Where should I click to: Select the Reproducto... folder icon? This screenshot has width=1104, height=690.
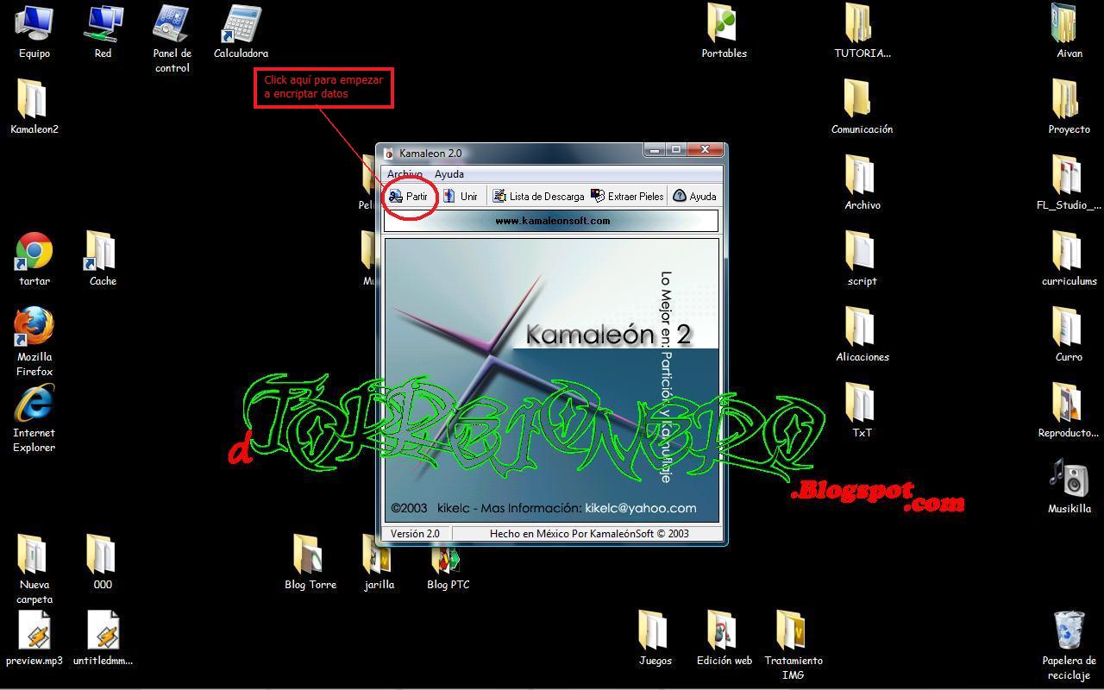(1069, 411)
